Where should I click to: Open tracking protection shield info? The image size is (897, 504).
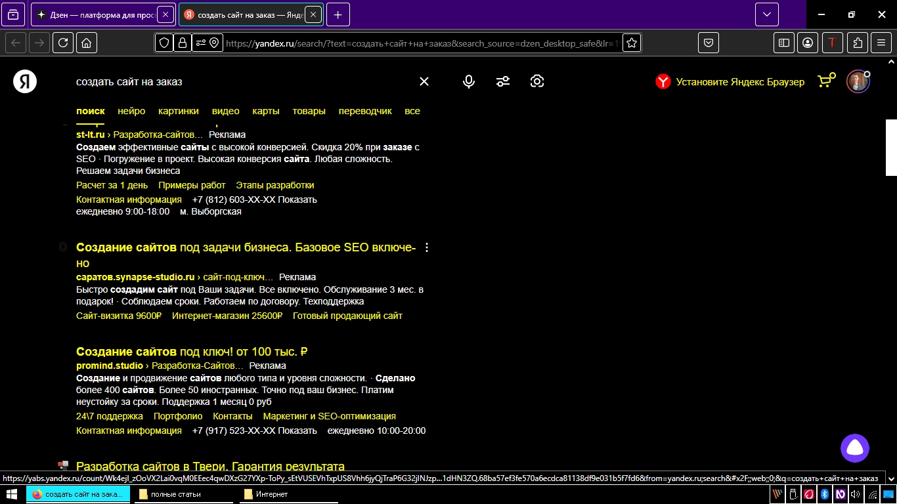tap(164, 43)
